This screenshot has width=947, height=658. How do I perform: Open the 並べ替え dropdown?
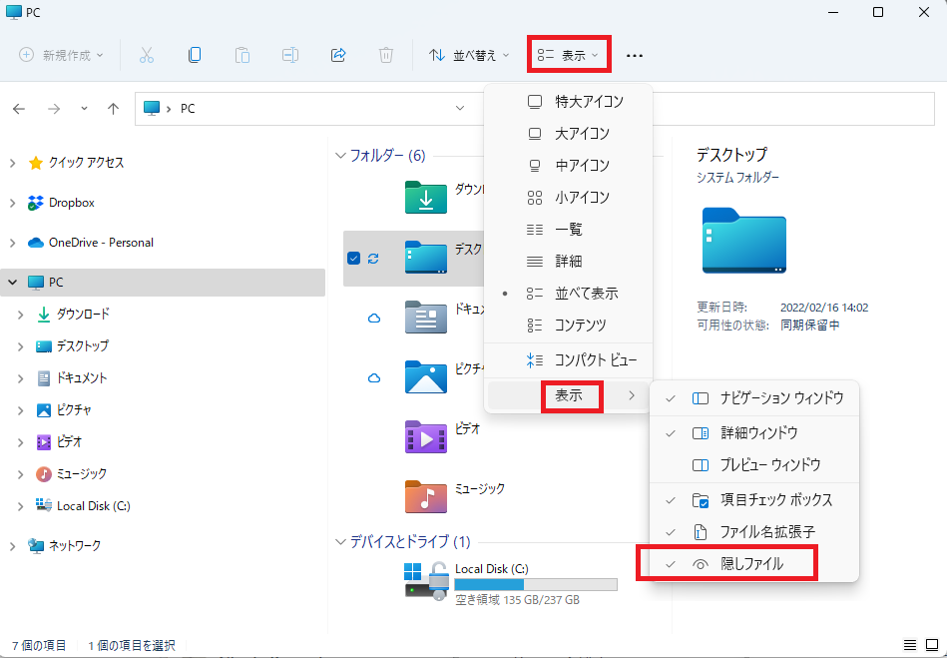[469, 56]
